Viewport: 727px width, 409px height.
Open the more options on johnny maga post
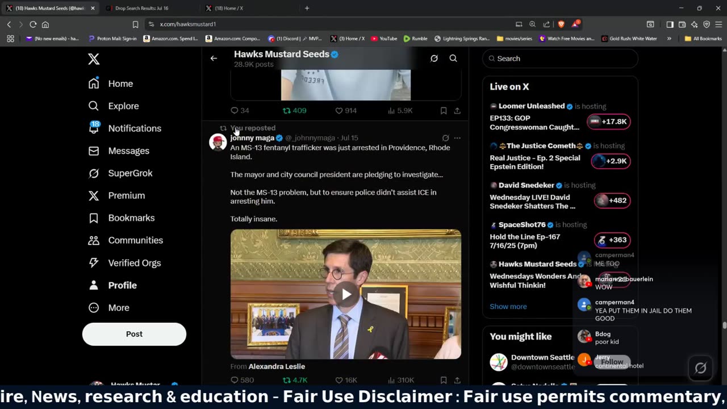(457, 138)
